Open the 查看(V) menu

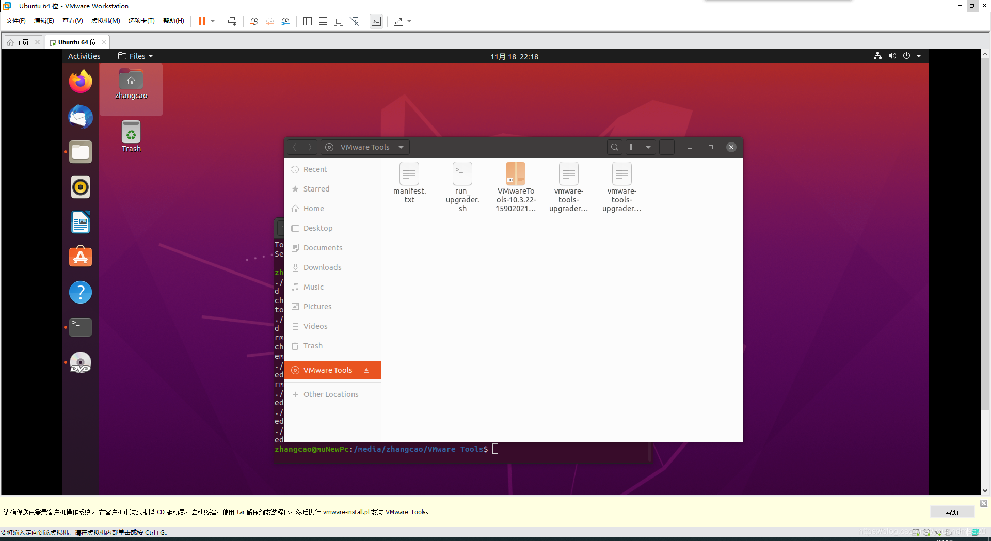coord(73,21)
